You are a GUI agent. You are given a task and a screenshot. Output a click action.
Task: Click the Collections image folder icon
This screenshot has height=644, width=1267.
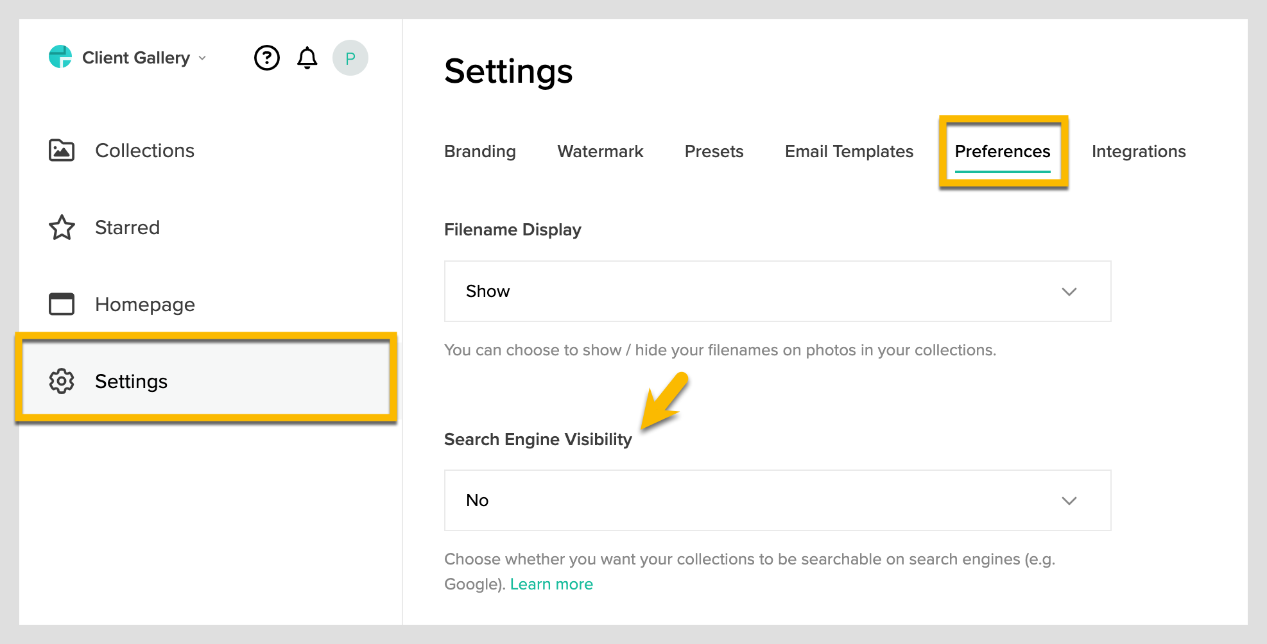tap(62, 150)
